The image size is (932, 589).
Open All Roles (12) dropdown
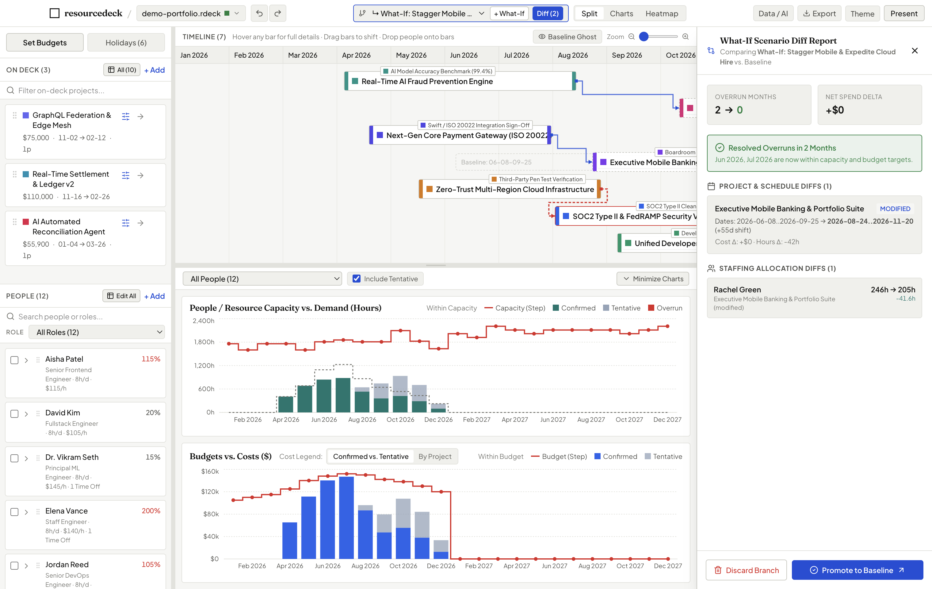[97, 332]
